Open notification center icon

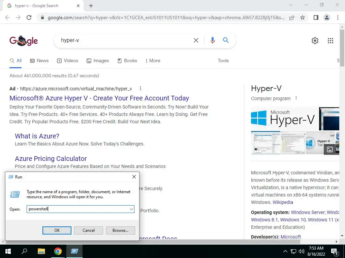coord(335,251)
